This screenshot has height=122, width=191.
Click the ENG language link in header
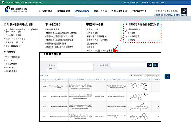163,3
